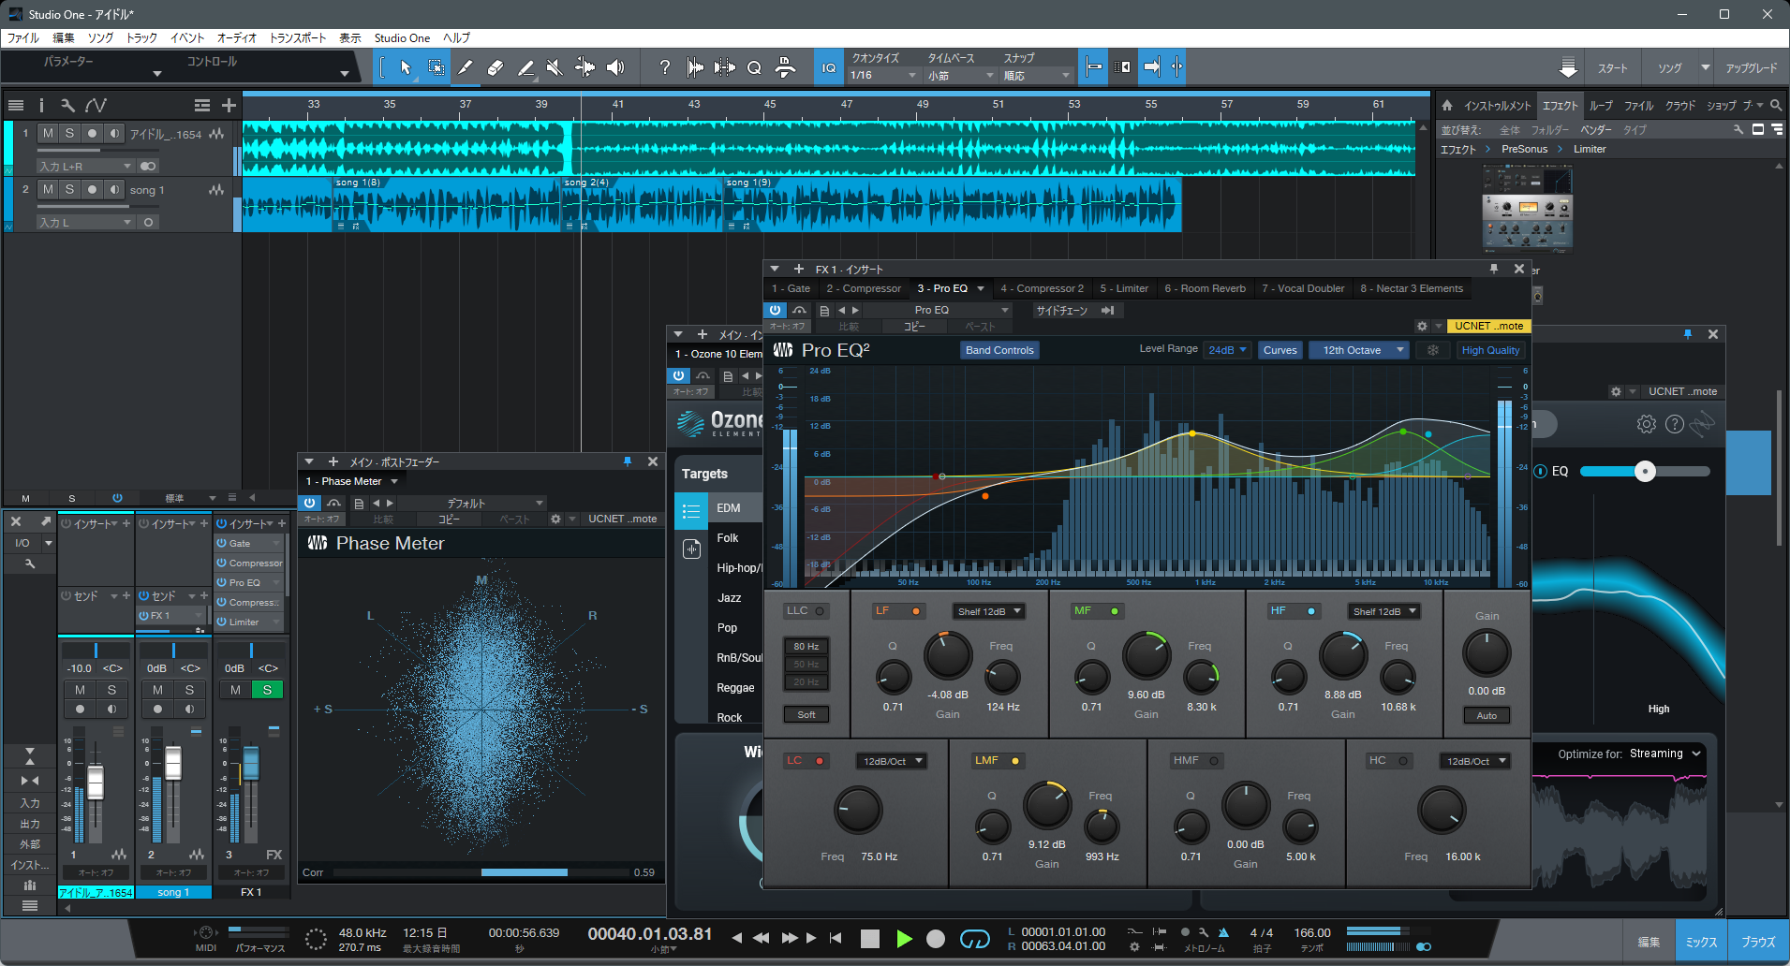
Task: Click the Curves button in Pro EQ
Action: (x=1280, y=350)
